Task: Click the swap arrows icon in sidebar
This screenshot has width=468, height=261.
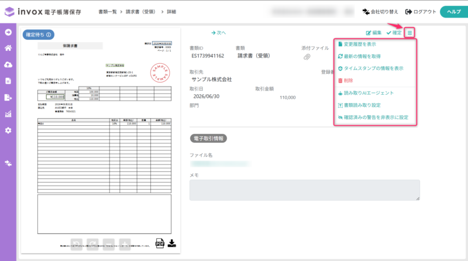Action: (x=8, y=163)
